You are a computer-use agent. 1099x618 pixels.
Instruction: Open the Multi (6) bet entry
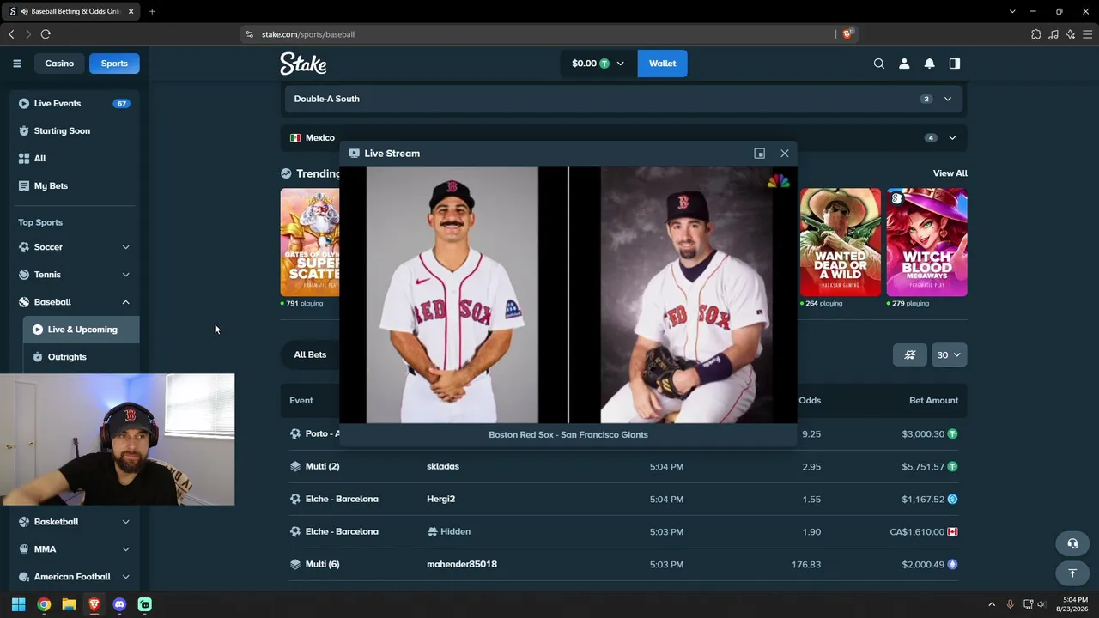(322, 564)
